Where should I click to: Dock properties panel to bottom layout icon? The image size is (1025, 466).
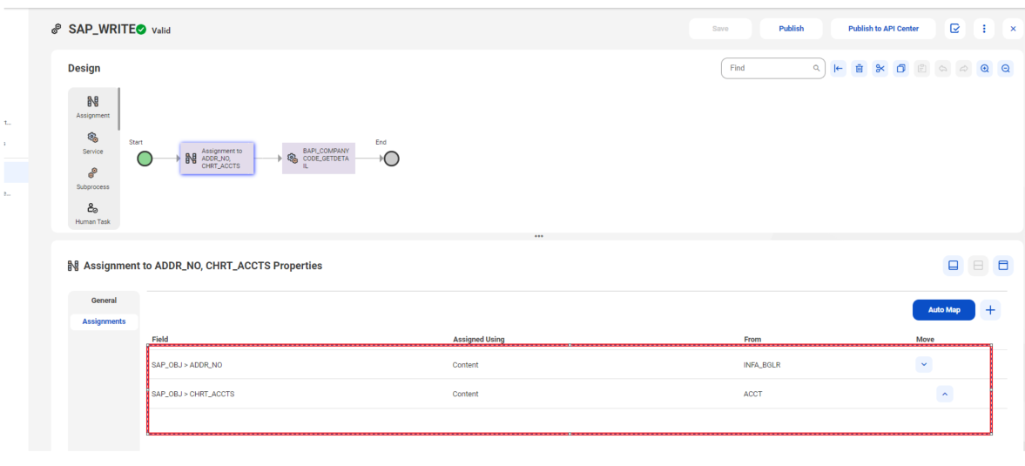953,266
